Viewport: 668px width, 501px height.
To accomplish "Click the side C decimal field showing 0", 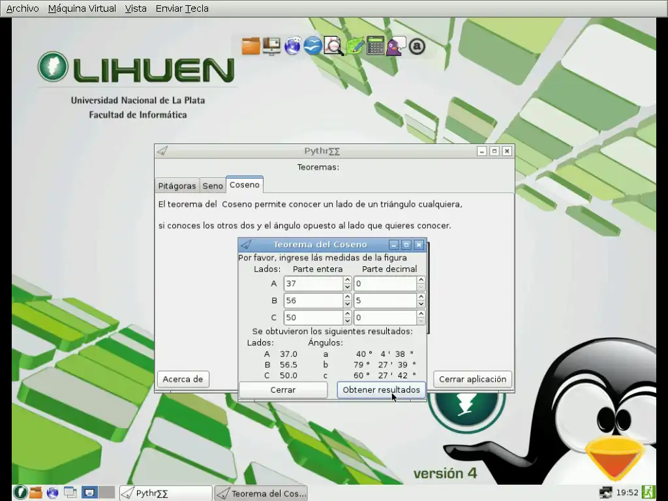I will click(x=385, y=318).
